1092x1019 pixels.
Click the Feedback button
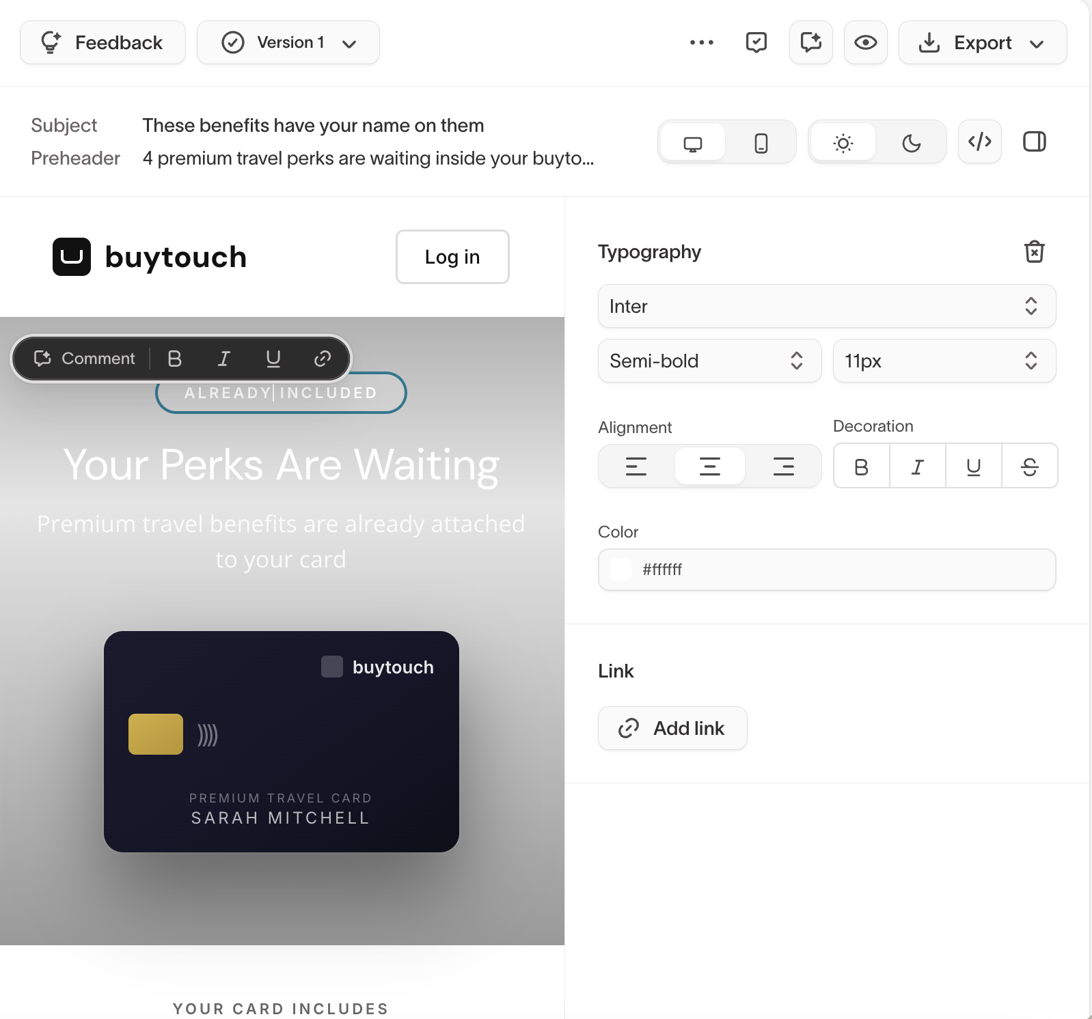tap(103, 42)
